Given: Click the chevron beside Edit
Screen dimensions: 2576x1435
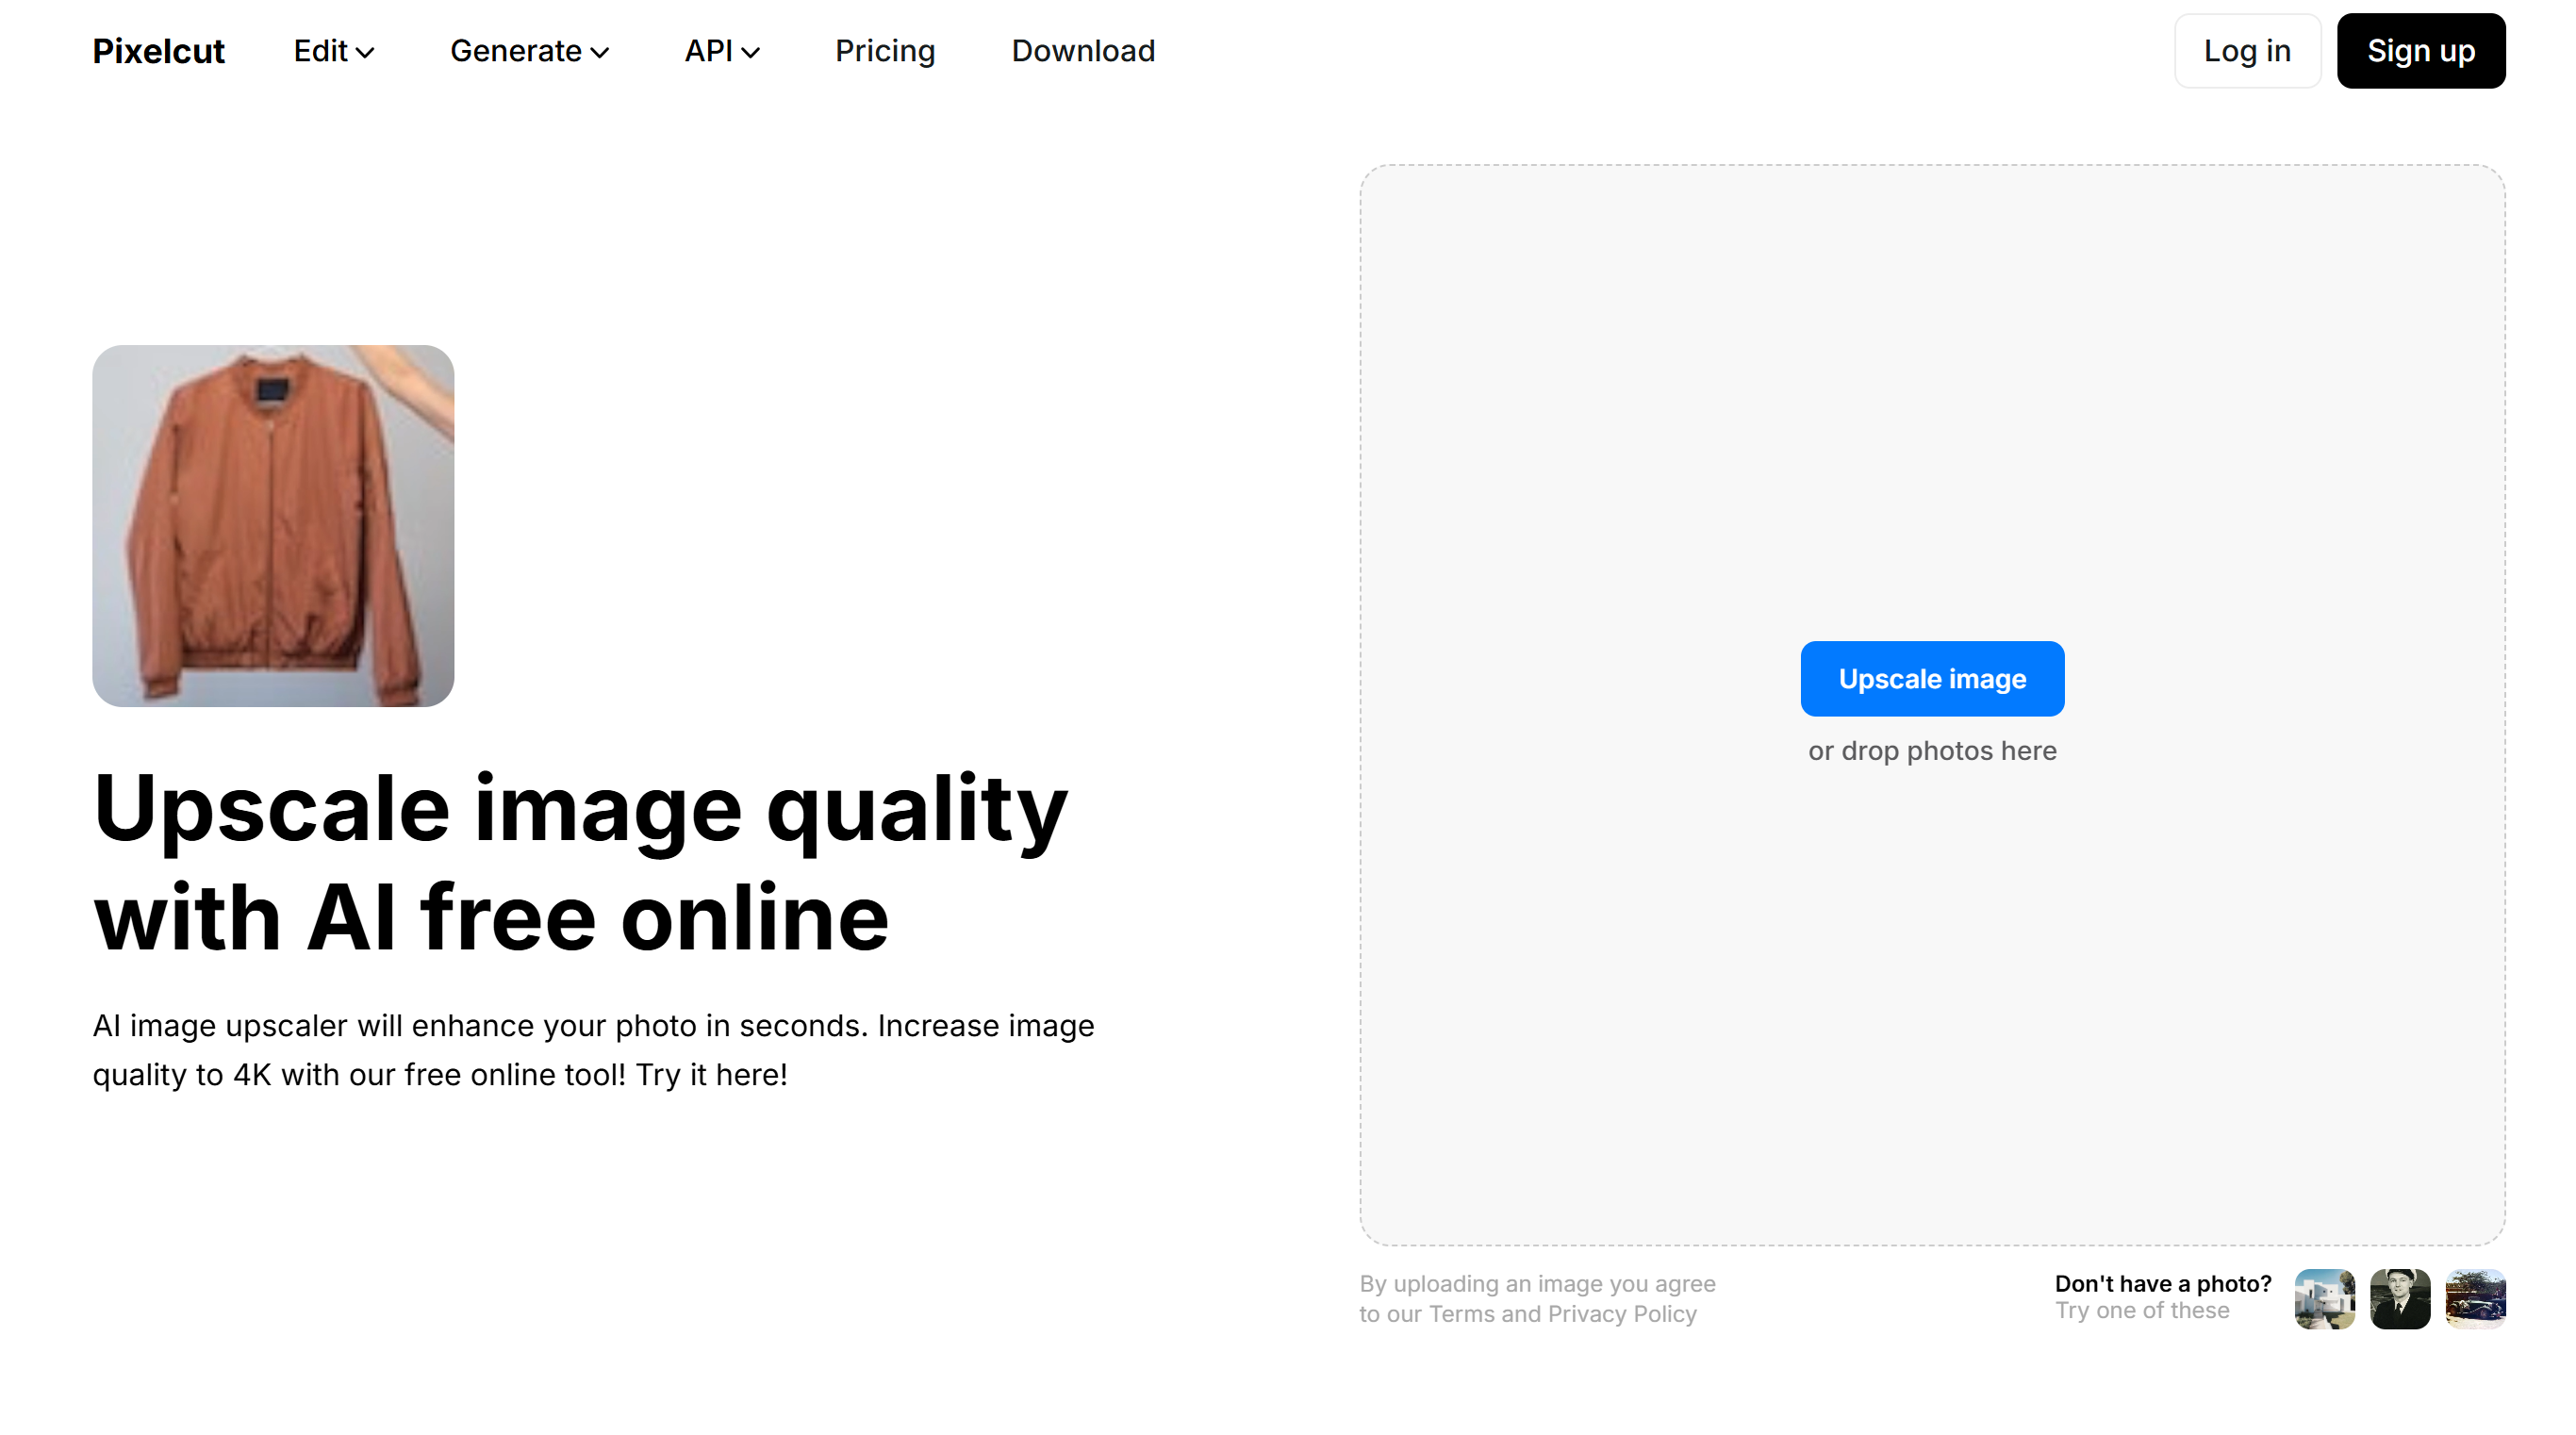Looking at the screenshot, I should tap(367, 53).
